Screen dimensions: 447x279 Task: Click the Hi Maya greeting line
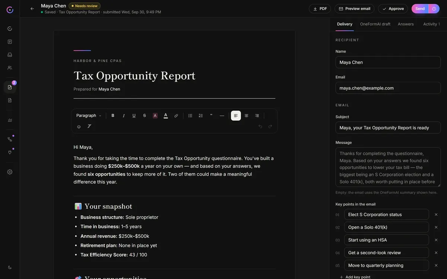coord(83,147)
